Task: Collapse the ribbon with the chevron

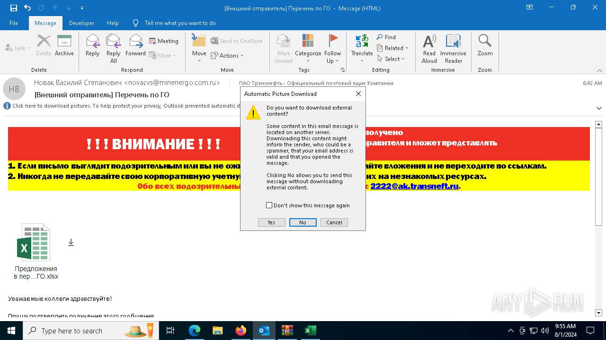Action: [x=599, y=70]
